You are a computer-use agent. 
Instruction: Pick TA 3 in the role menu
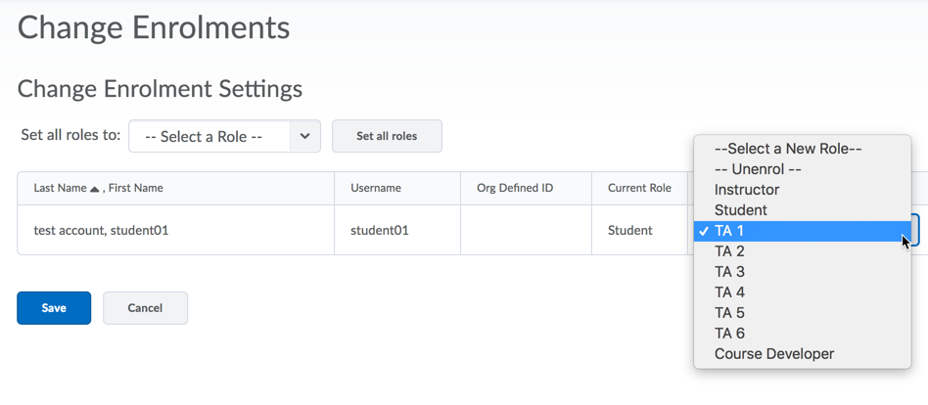pyautogui.click(x=729, y=272)
